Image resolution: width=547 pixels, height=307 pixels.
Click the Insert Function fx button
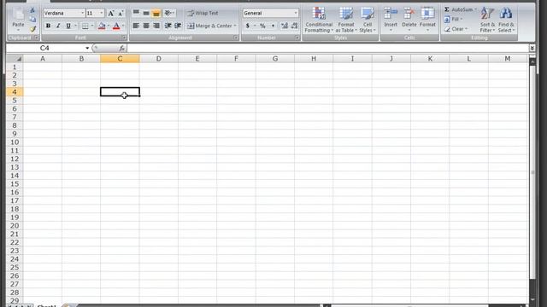[121, 48]
